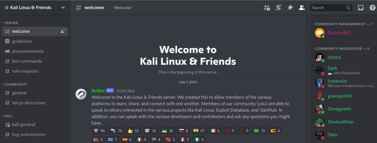Collapse the SERVER channel category
This screenshot has height=143, width=377.
tap(10, 23)
